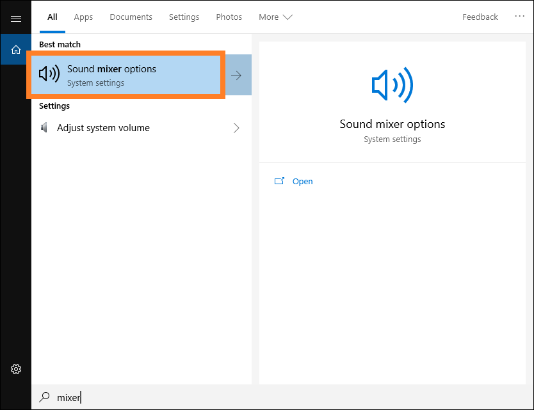
Task: Expand the Sound mixer options preview arrow
Action: 237,74
